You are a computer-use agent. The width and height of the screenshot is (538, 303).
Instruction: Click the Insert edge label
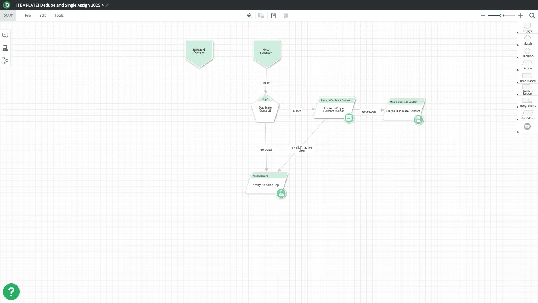(266, 83)
